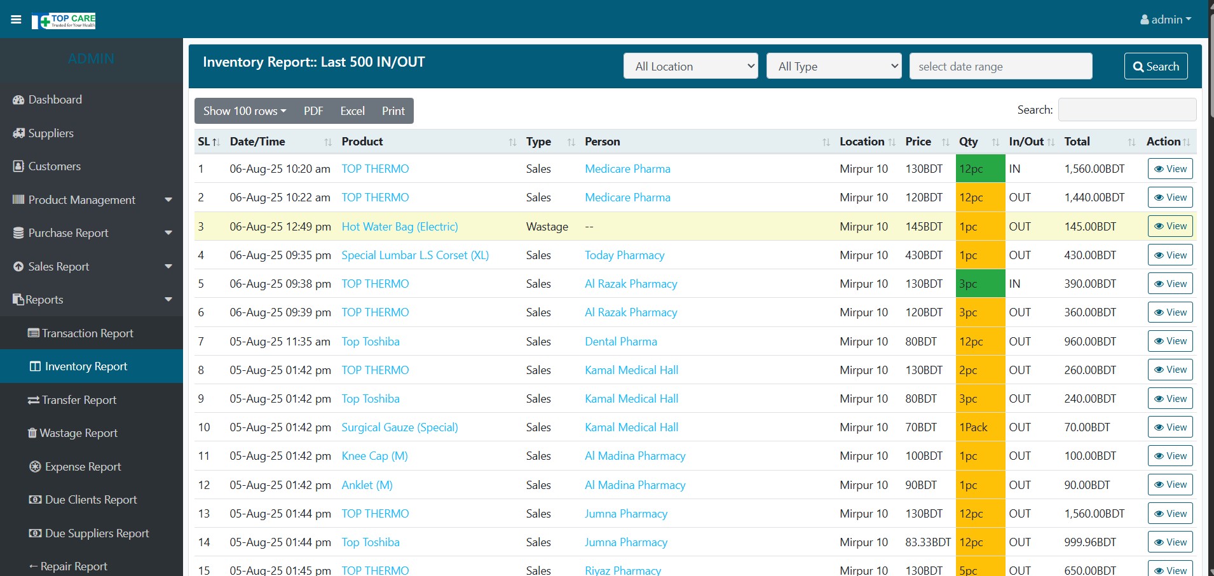
Task: Click the select date range field
Action: (x=1000, y=66)
